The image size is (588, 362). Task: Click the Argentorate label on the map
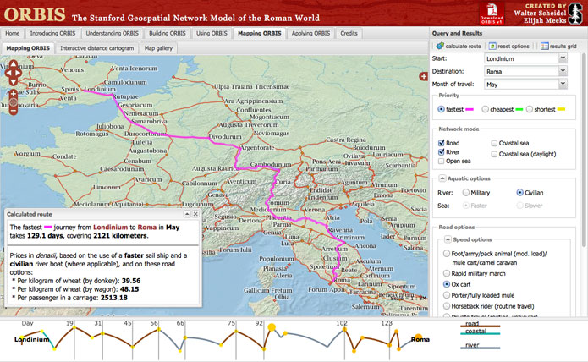257,148
